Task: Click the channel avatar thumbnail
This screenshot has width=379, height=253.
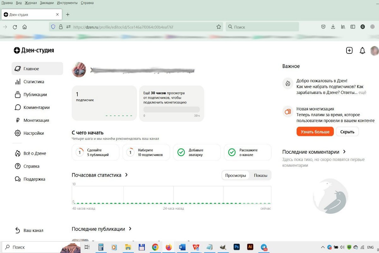Action: (79, 70)
